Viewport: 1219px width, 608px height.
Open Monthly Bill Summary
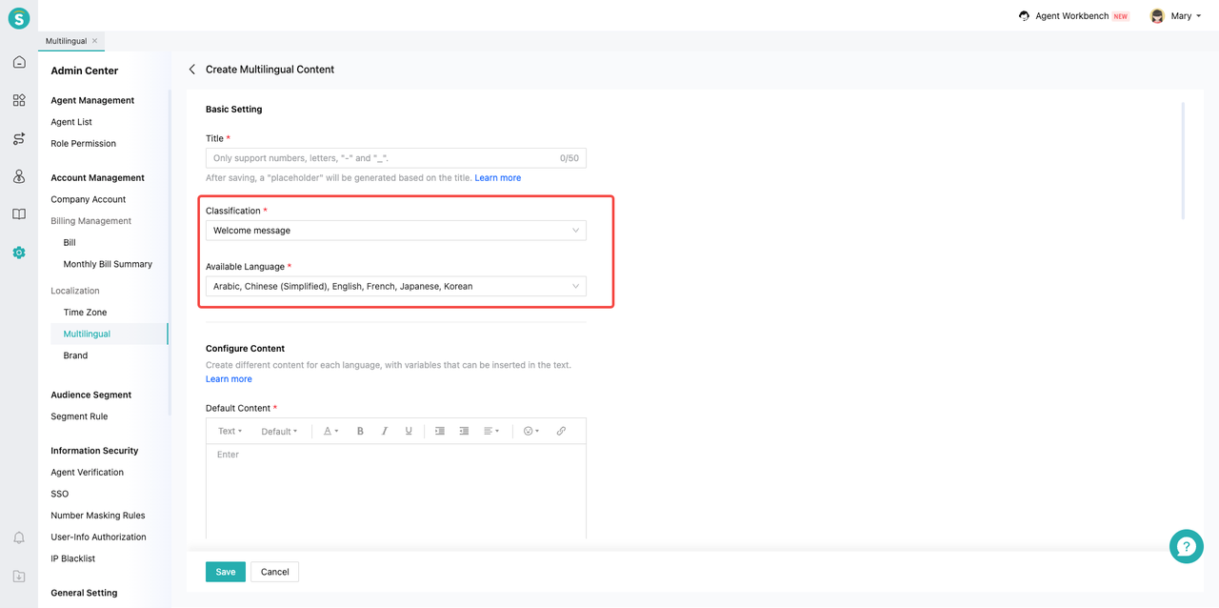coord(108,264)
